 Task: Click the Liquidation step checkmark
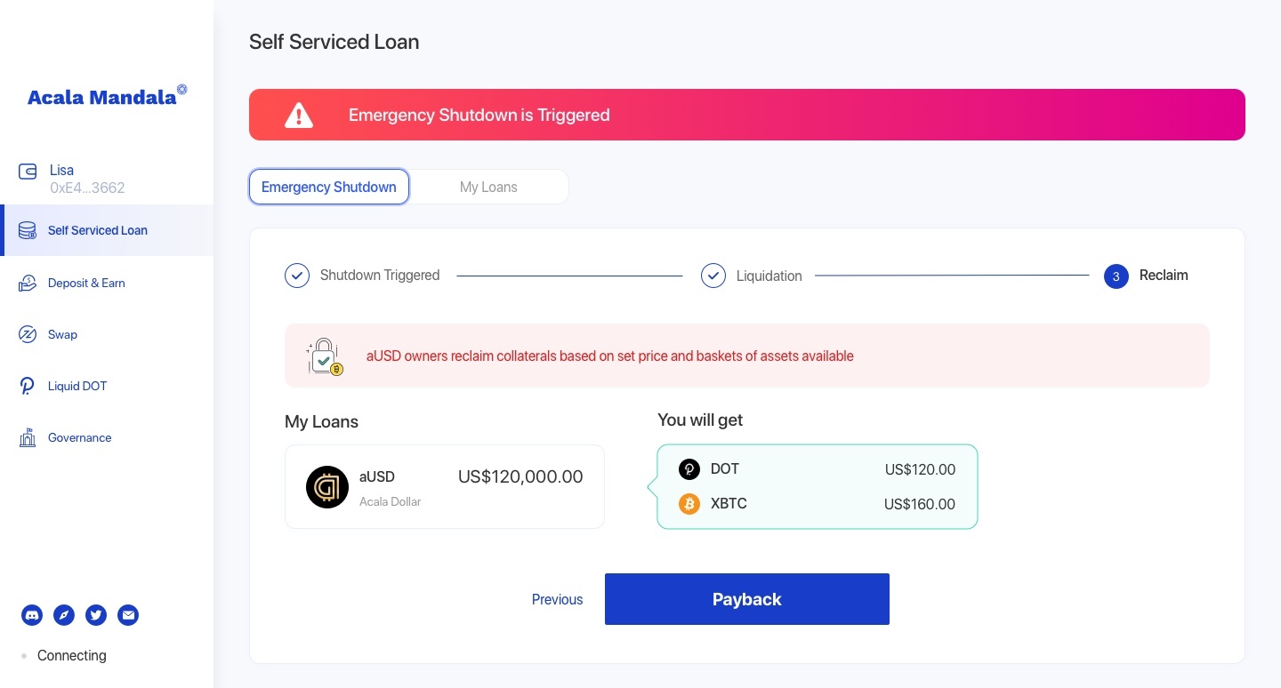(713, 276)
